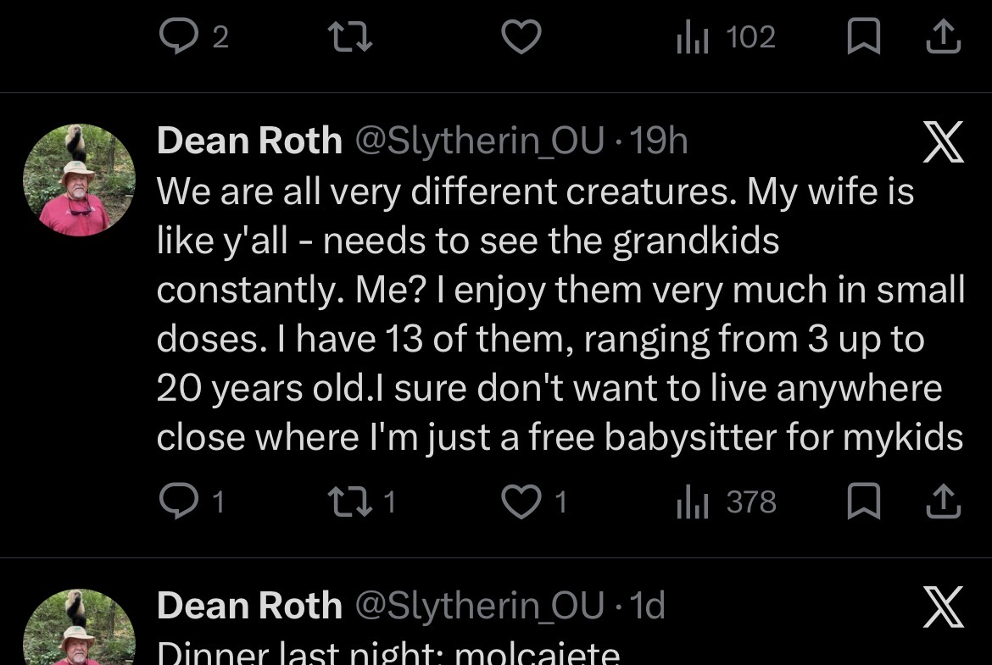Open the molcajete dinner tweet

(x=388, y=652)
